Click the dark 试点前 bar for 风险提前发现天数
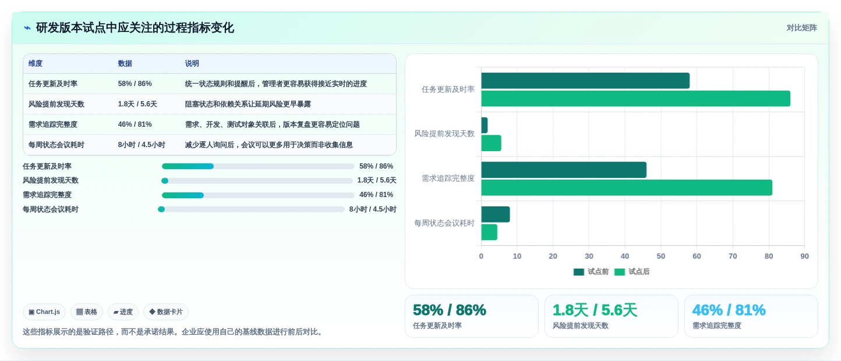Screen dimensions: 841x361 coord(485,126)
